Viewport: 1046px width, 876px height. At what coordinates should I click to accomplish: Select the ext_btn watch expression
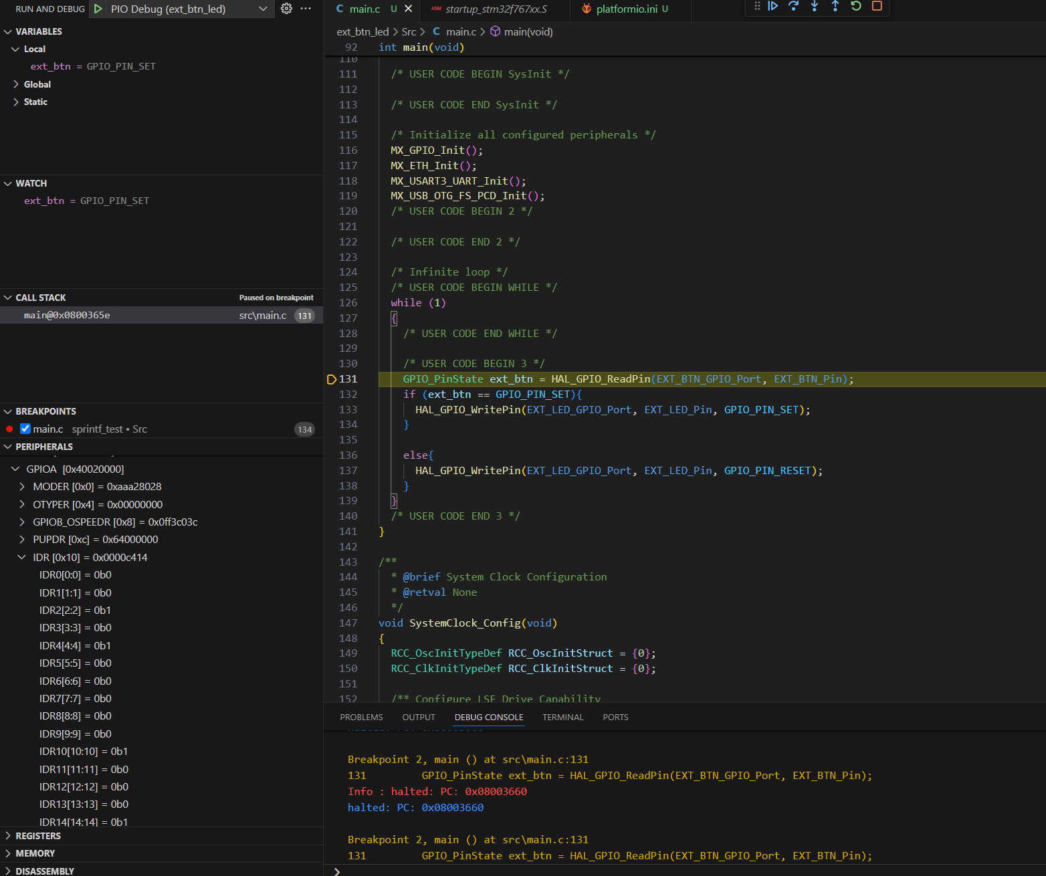click(161, 201)
